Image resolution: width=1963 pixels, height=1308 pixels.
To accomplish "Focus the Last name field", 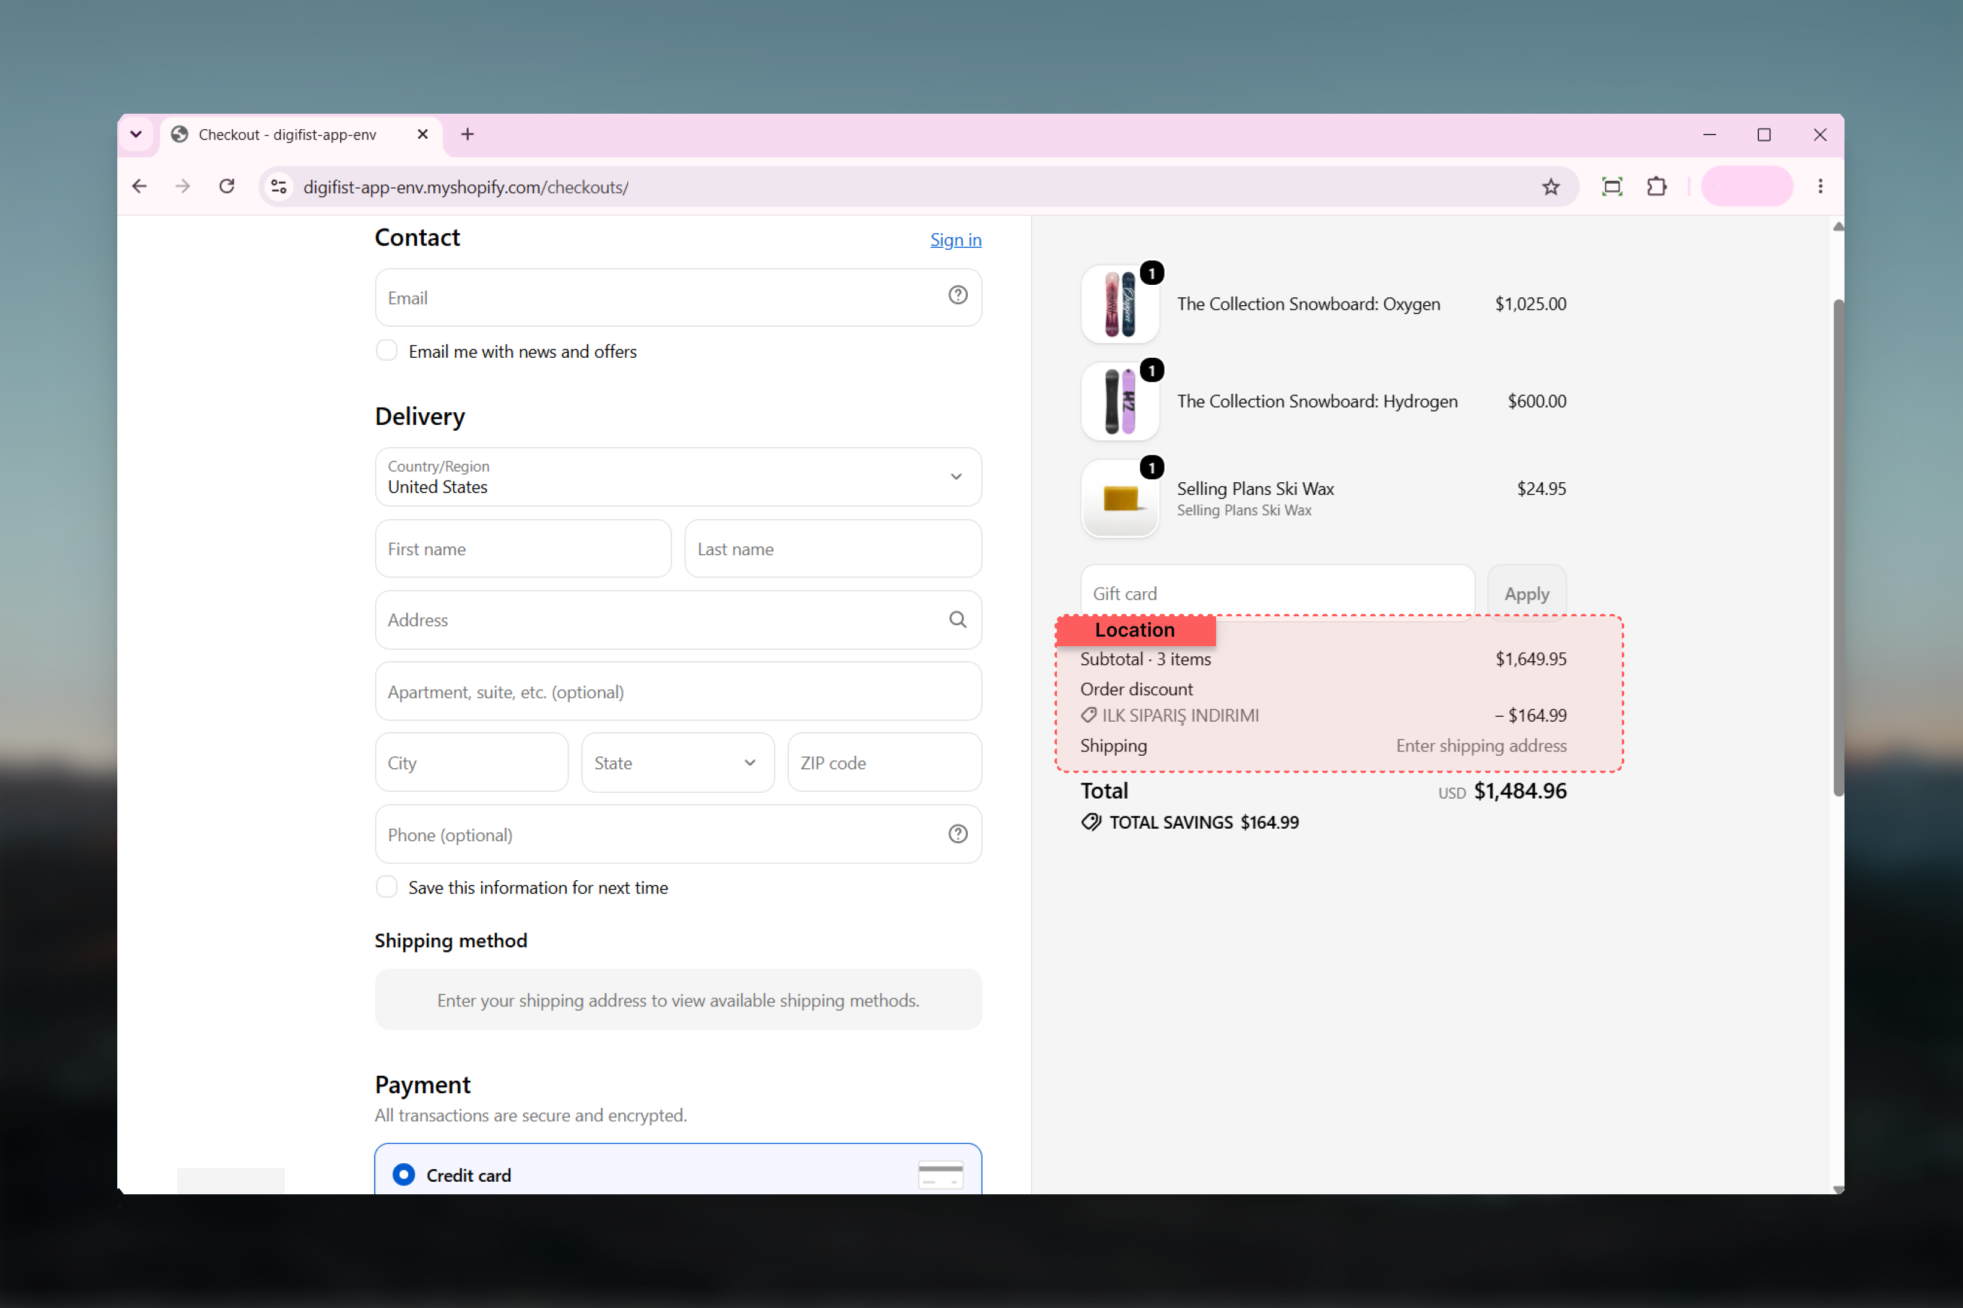I will tap(832, 549).
